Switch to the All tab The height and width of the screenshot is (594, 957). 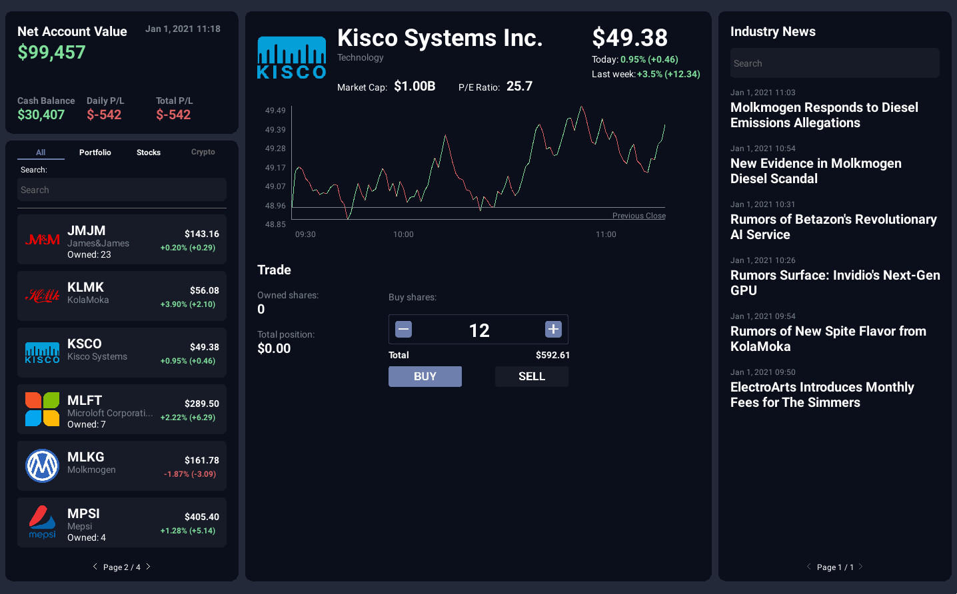[41, 152]
